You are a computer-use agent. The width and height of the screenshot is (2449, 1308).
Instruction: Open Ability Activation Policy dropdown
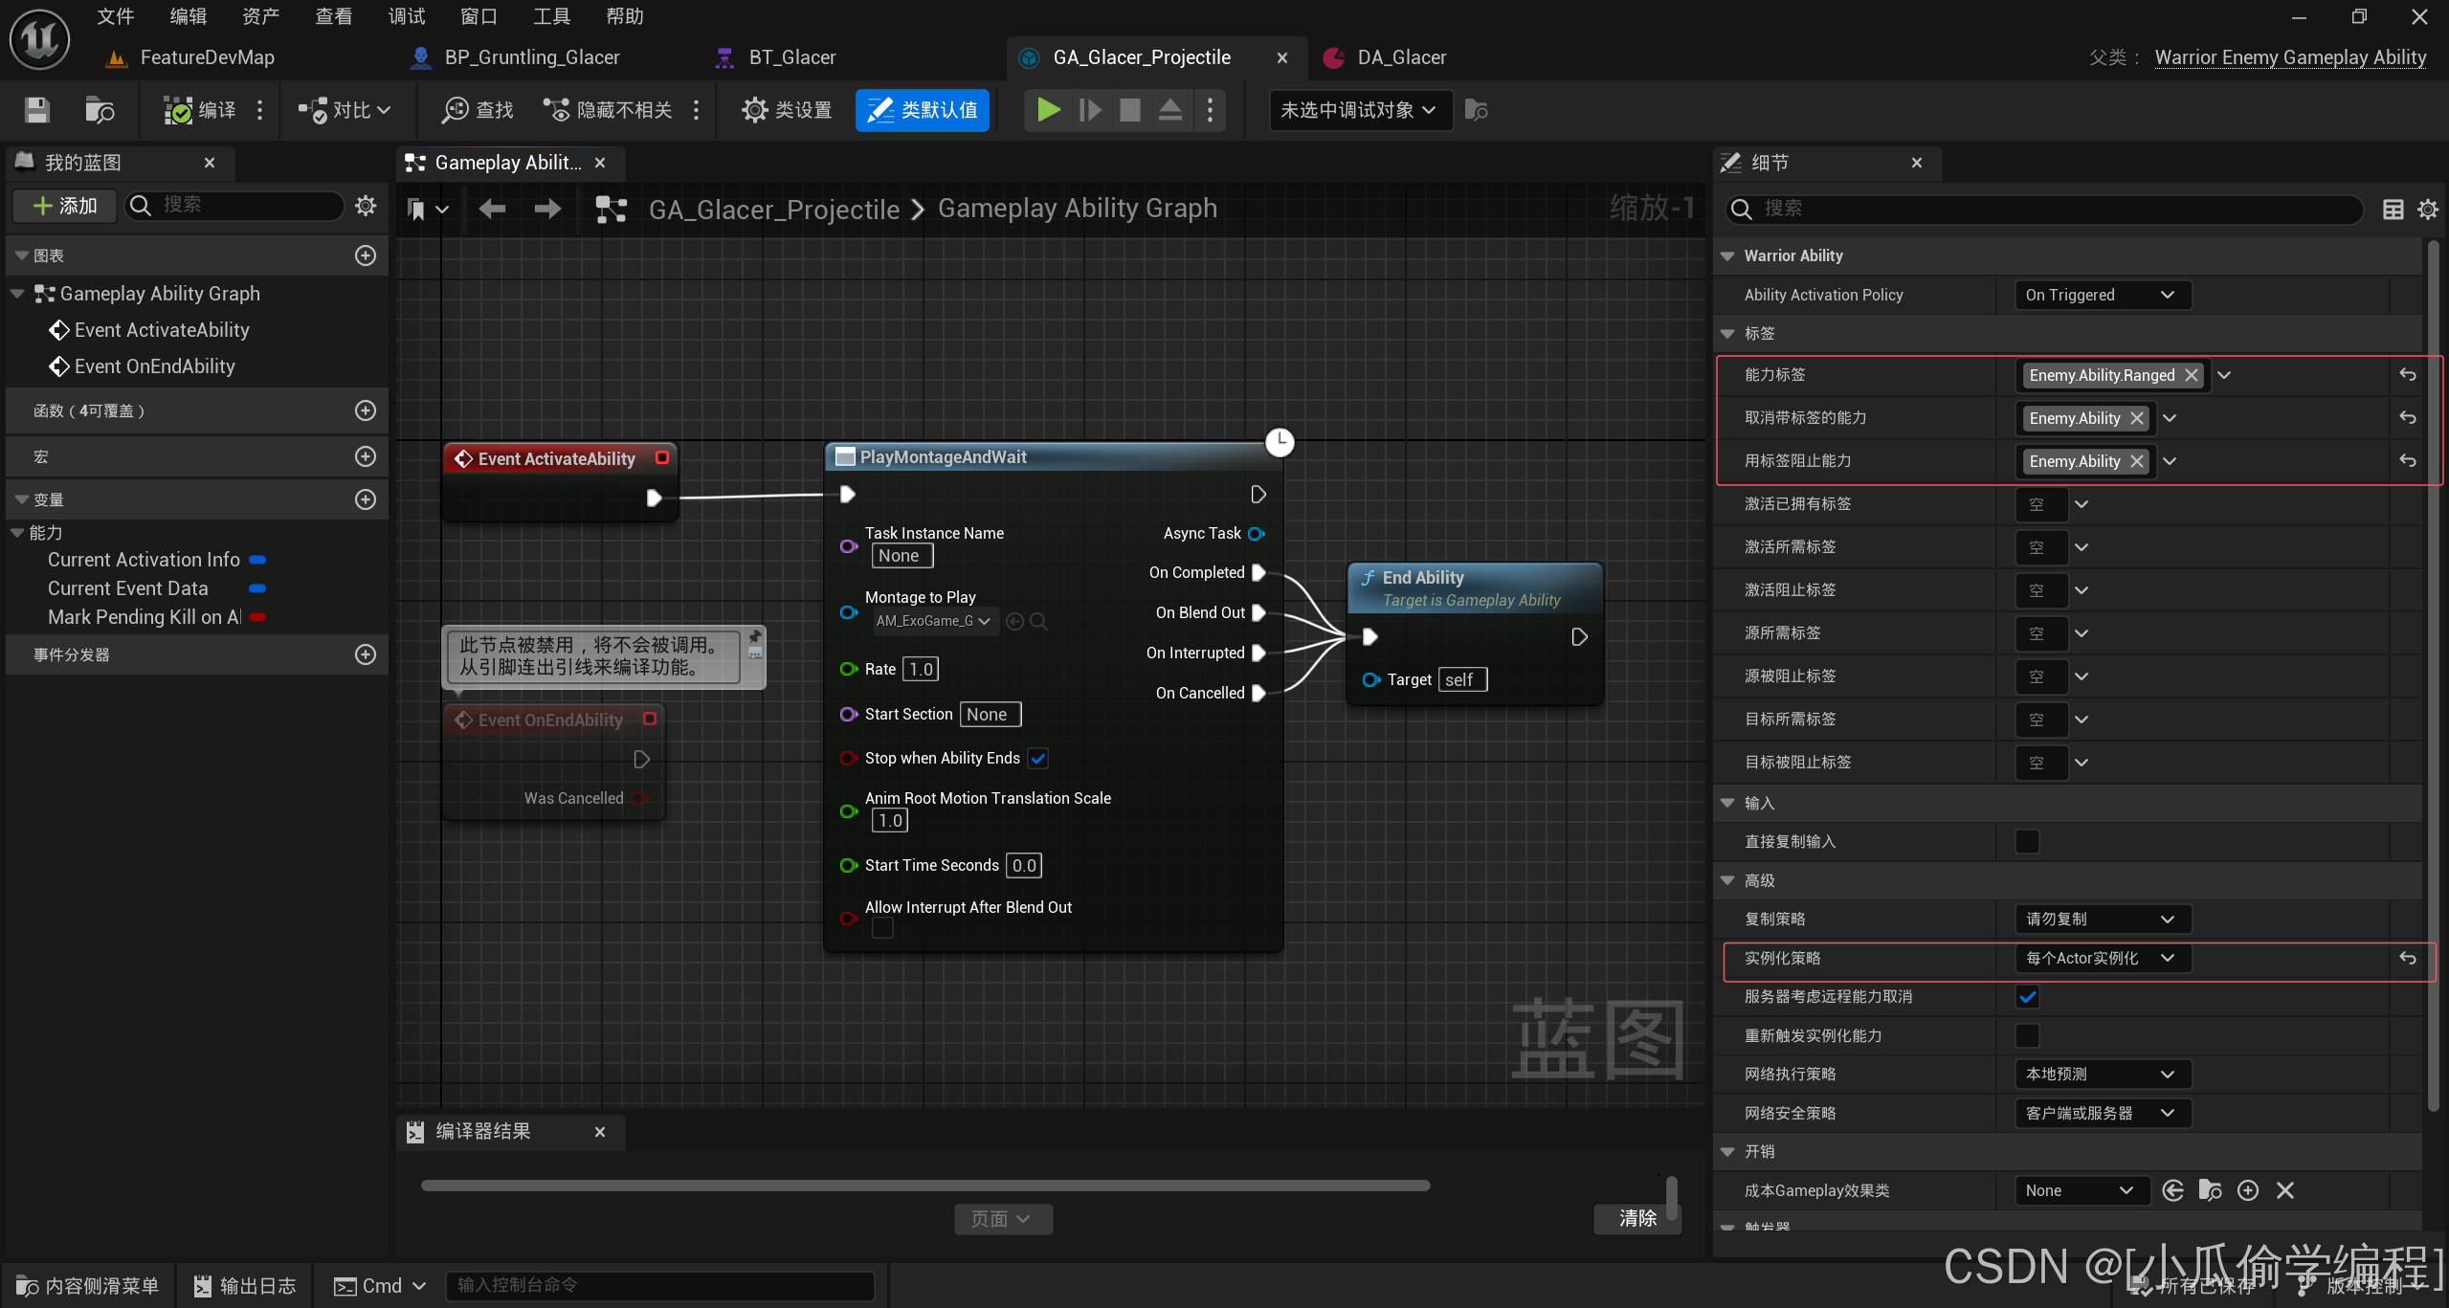[x=2102, y=295]
